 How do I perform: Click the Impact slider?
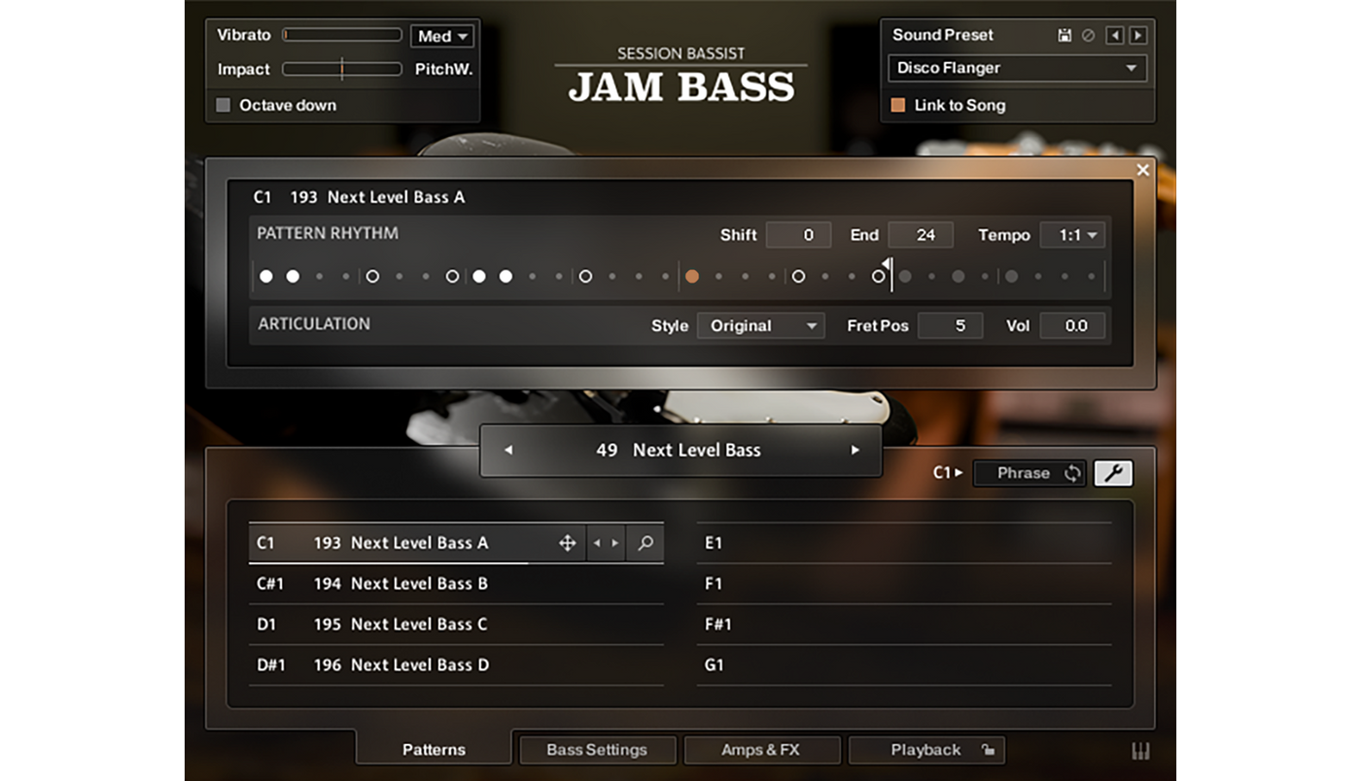(x=342, y=69)
